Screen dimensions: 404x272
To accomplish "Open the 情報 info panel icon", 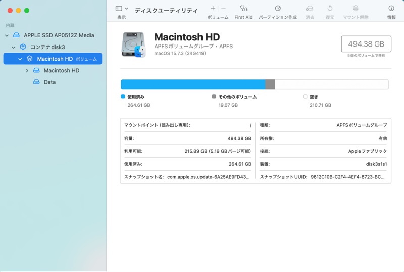I will point(391,9).
